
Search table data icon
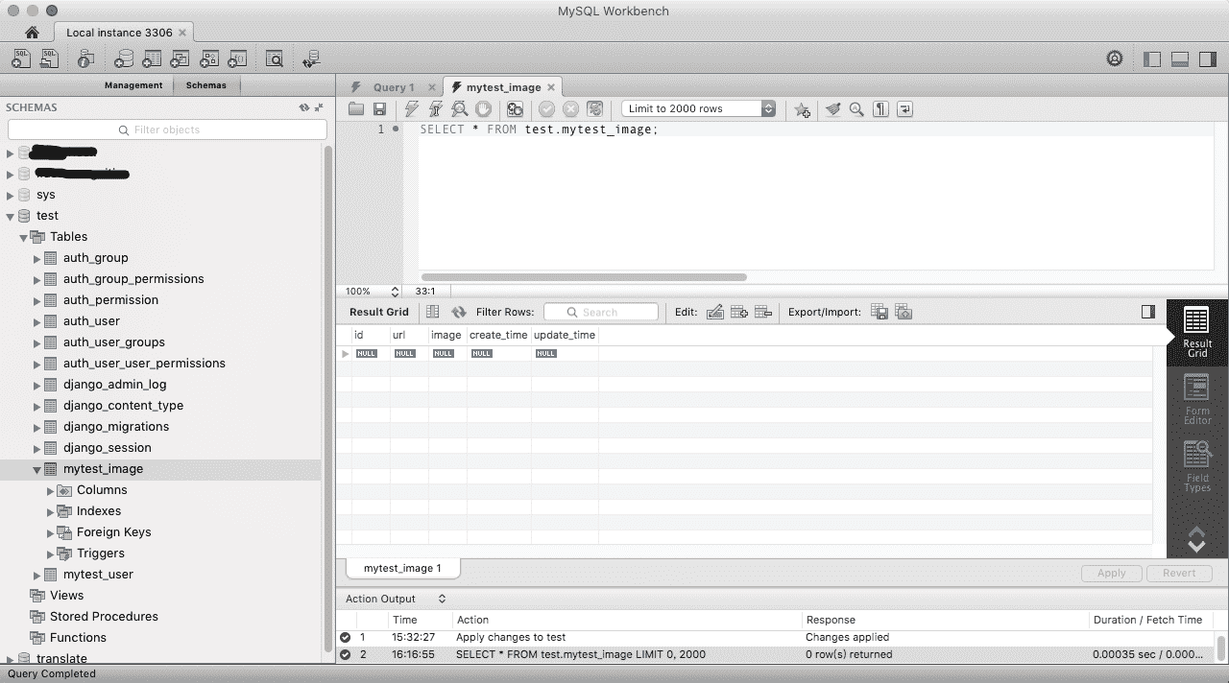point(275,59)
